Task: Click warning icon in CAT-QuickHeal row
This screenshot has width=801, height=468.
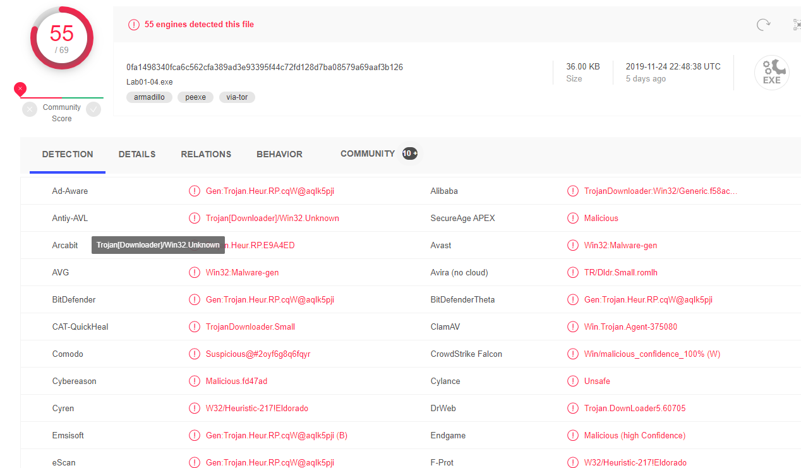Action: click(x=195, y=327)
